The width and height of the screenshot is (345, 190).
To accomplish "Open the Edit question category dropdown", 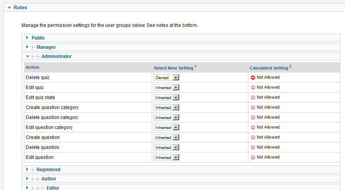I will [166, 127].
